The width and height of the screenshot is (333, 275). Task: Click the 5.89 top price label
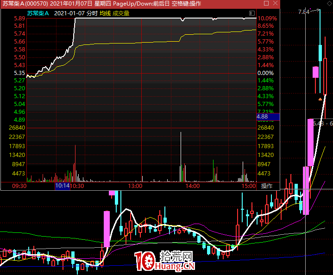tap(19, 19)
